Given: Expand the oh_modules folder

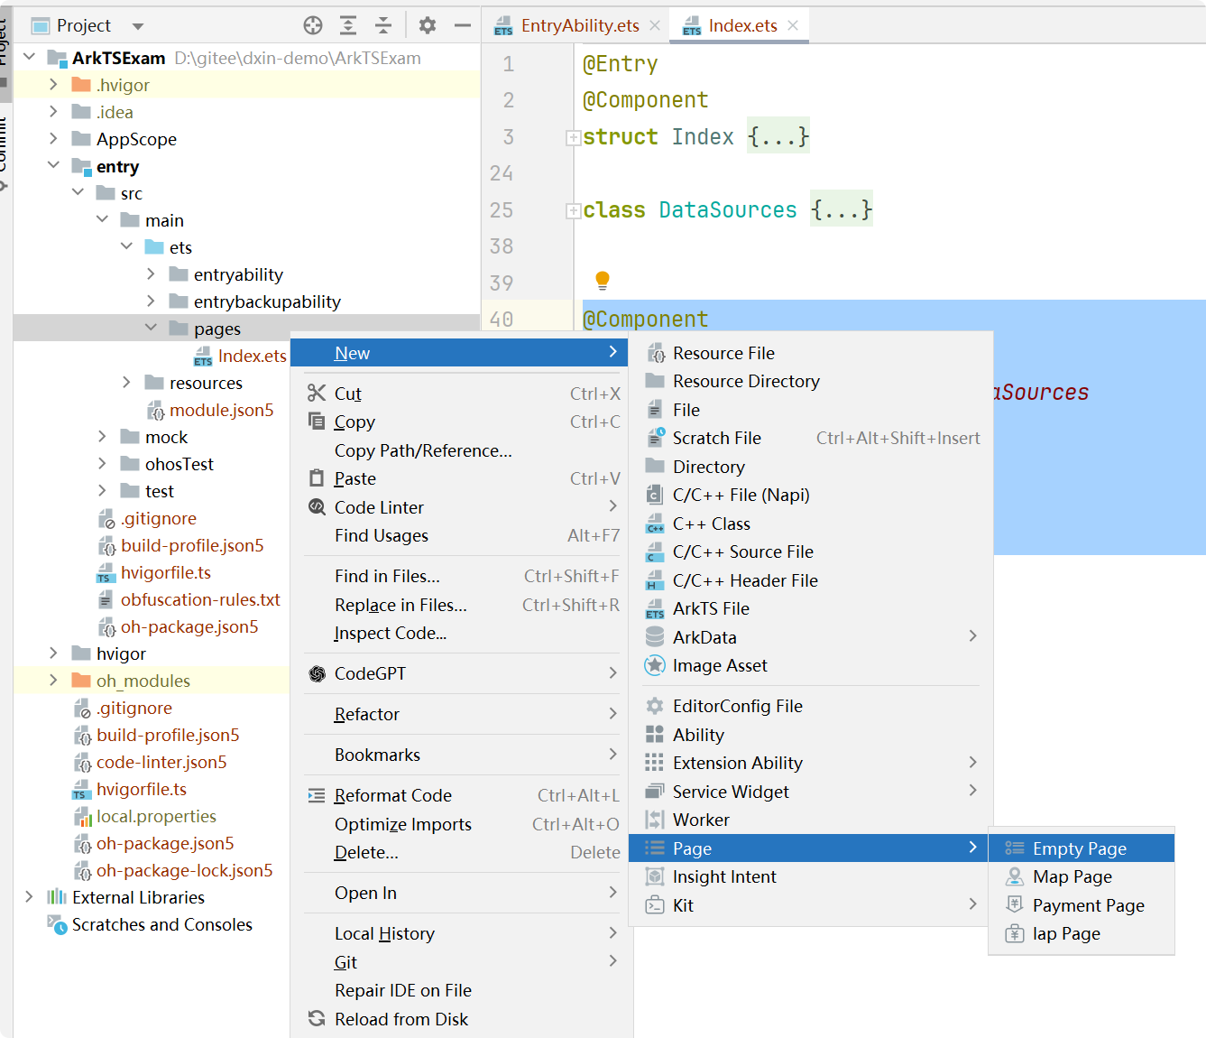Looking at the screenshot, I should tap(53, 680).
